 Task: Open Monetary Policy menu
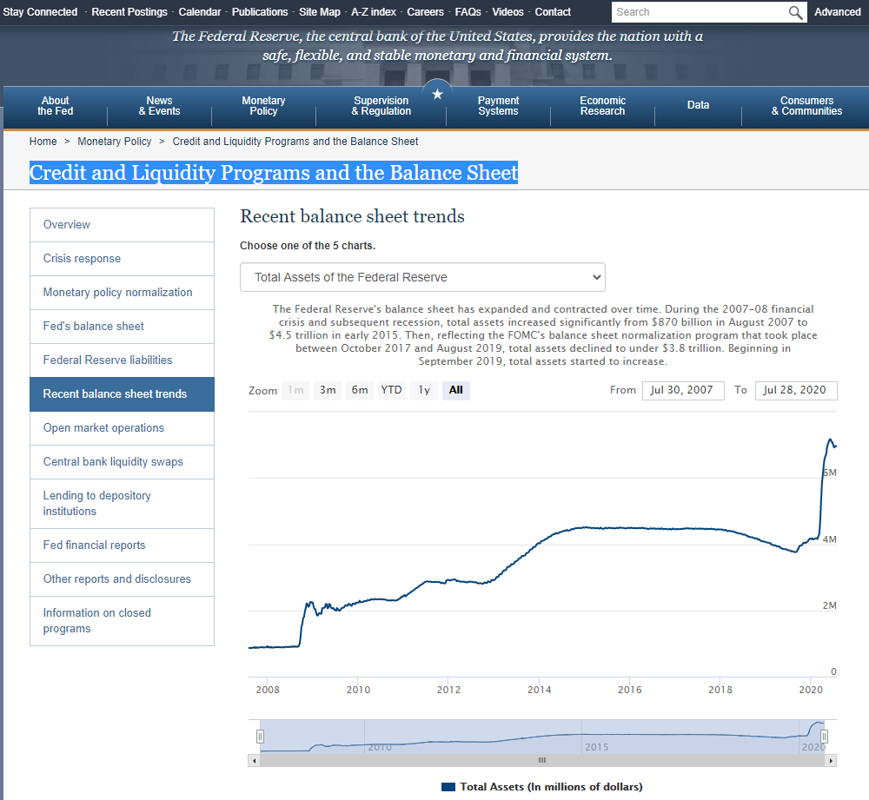click(263, 106)
